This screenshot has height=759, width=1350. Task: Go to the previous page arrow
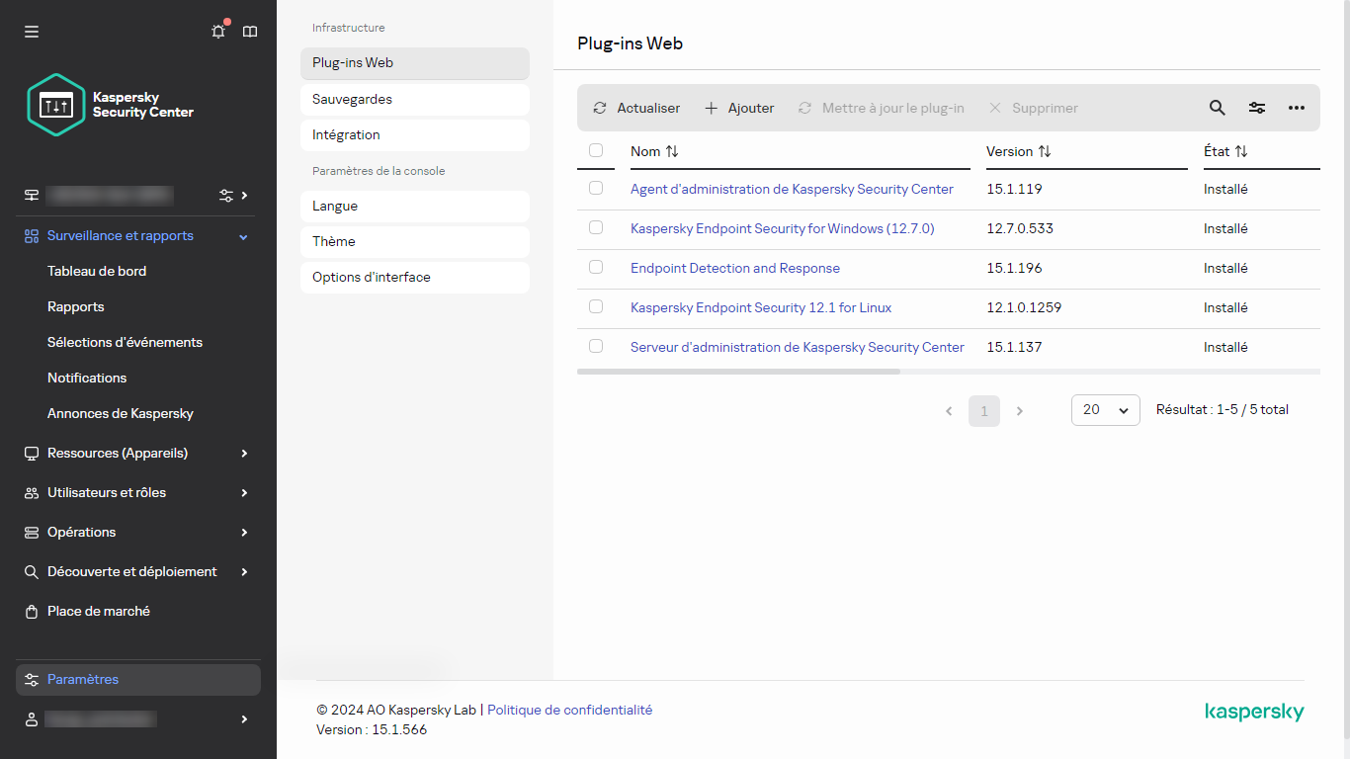(x=949, y=410)
